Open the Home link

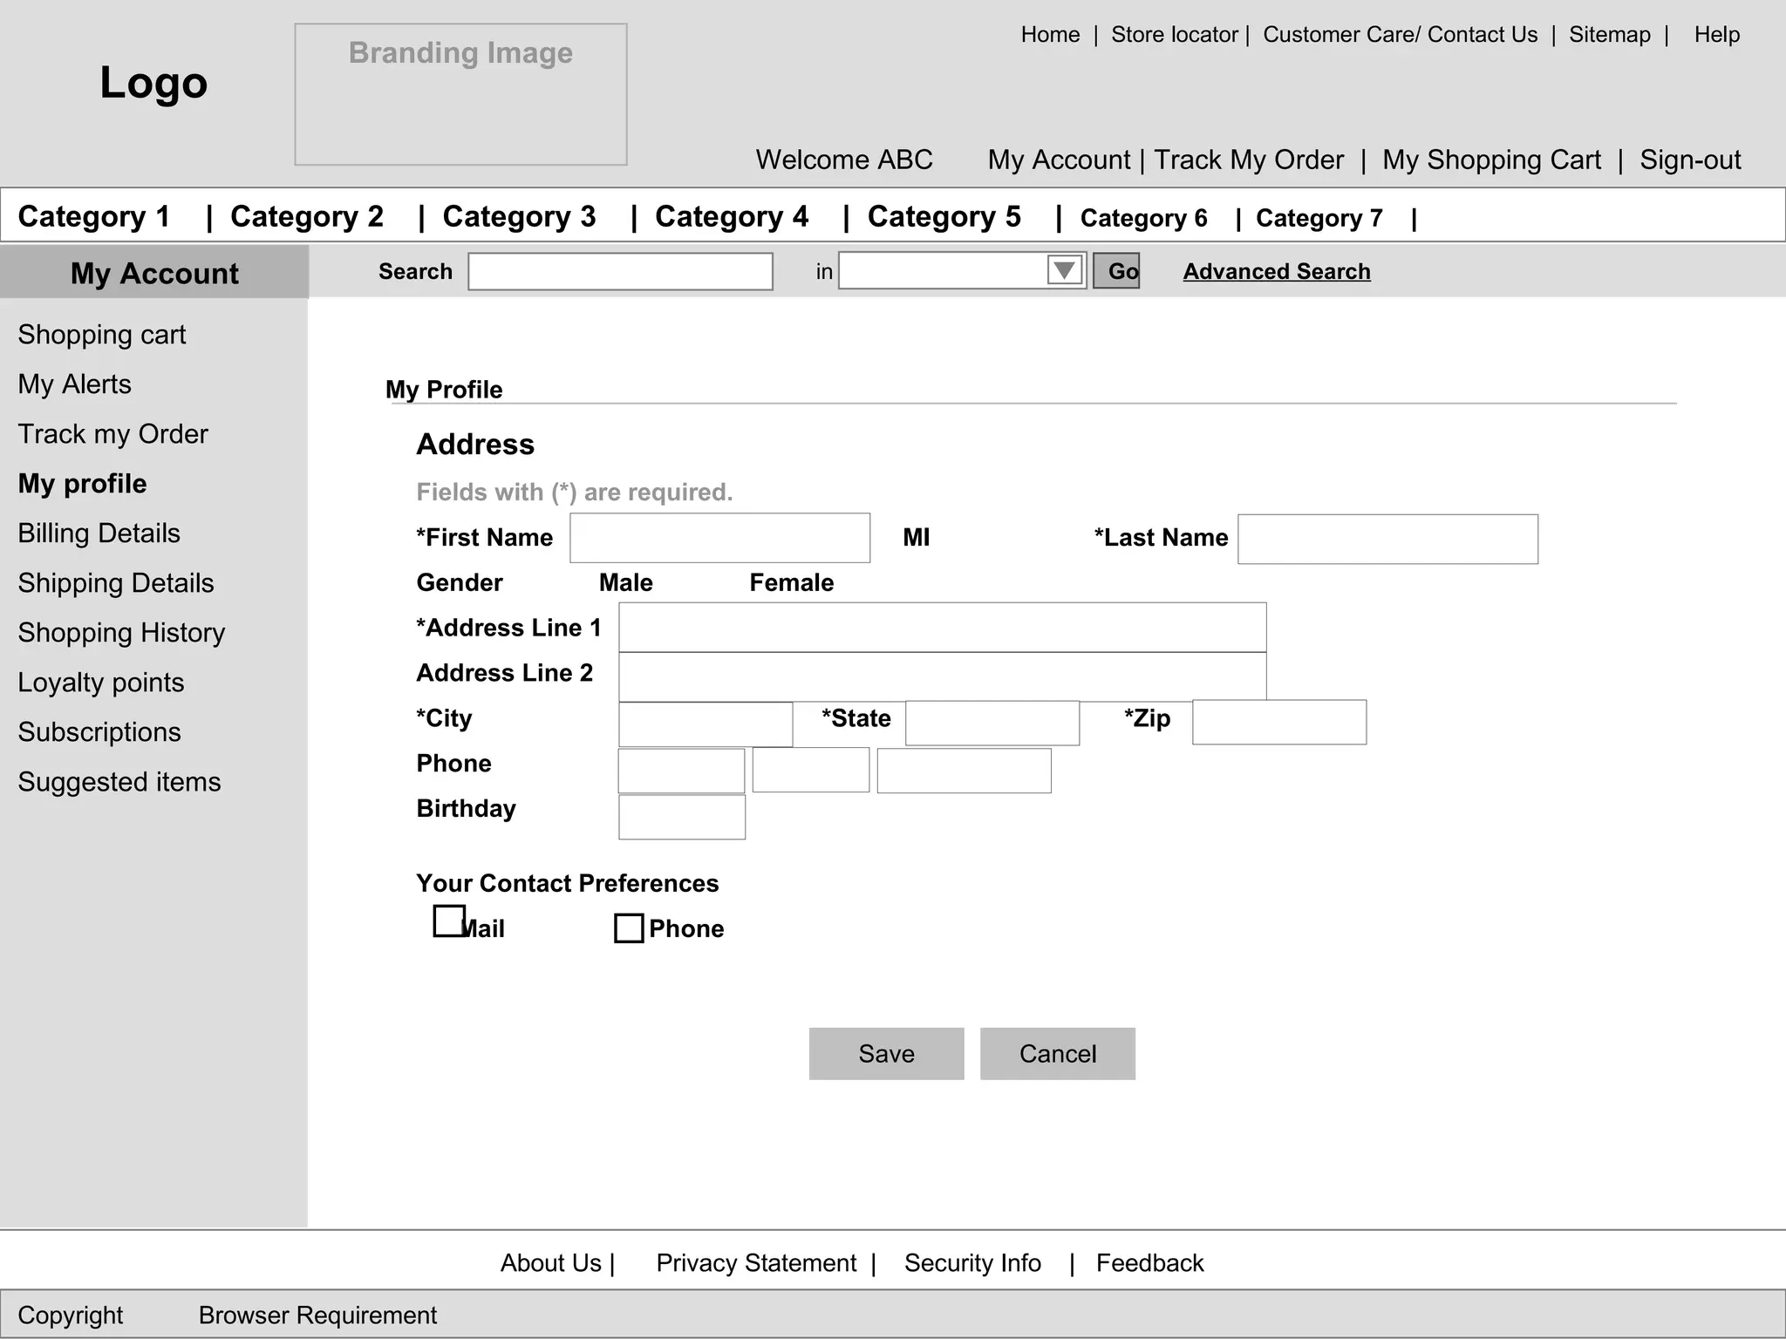click(x=1050, y=35)
